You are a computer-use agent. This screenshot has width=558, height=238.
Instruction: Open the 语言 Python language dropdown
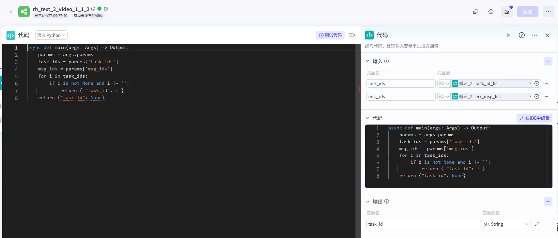(51, 35)
